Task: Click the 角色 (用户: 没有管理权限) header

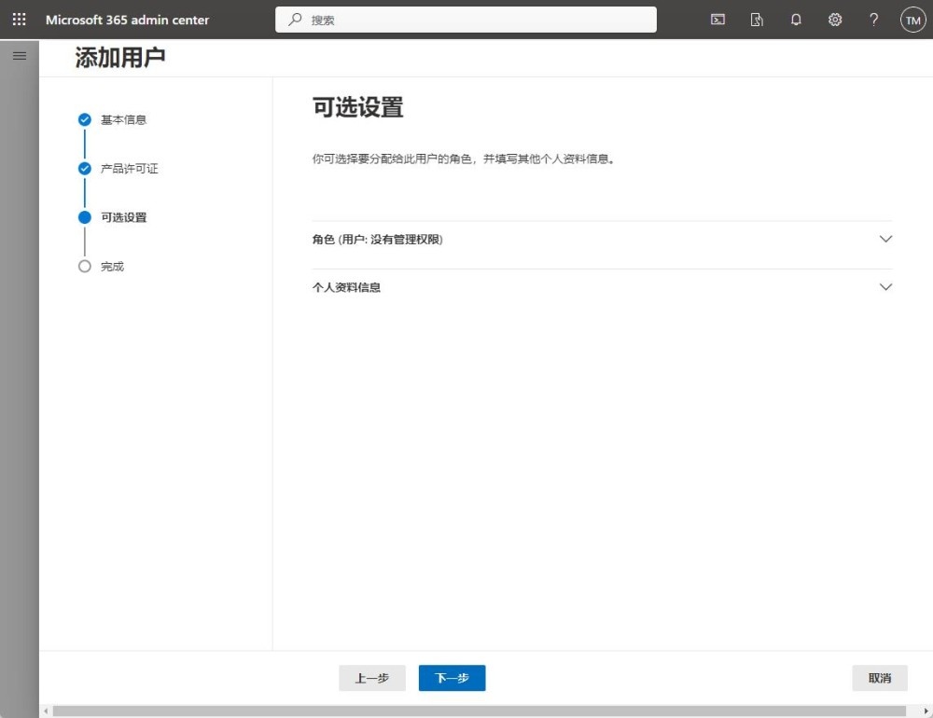Action: 377,240
